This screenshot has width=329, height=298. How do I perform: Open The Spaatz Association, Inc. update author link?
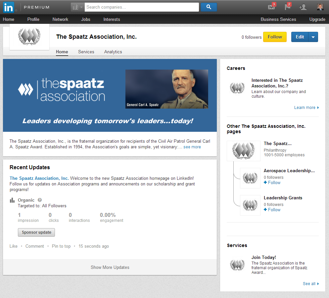[x=39, y=178]
